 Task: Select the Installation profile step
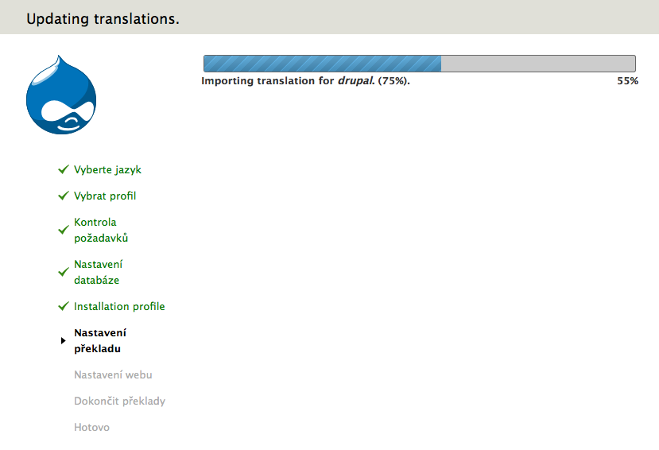119,306
